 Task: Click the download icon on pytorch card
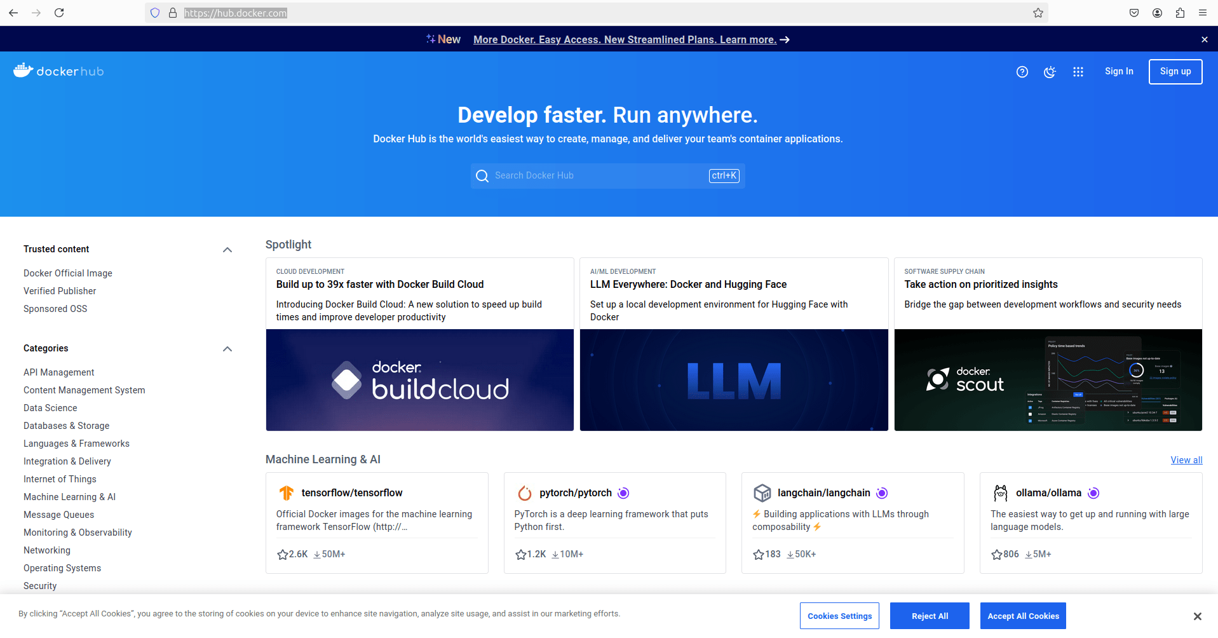pos(555,555)
